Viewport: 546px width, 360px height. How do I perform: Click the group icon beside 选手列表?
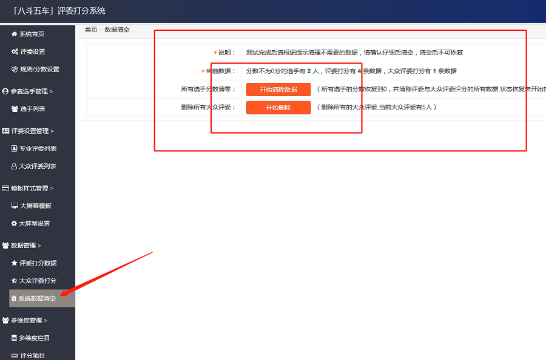pos(15,109)
